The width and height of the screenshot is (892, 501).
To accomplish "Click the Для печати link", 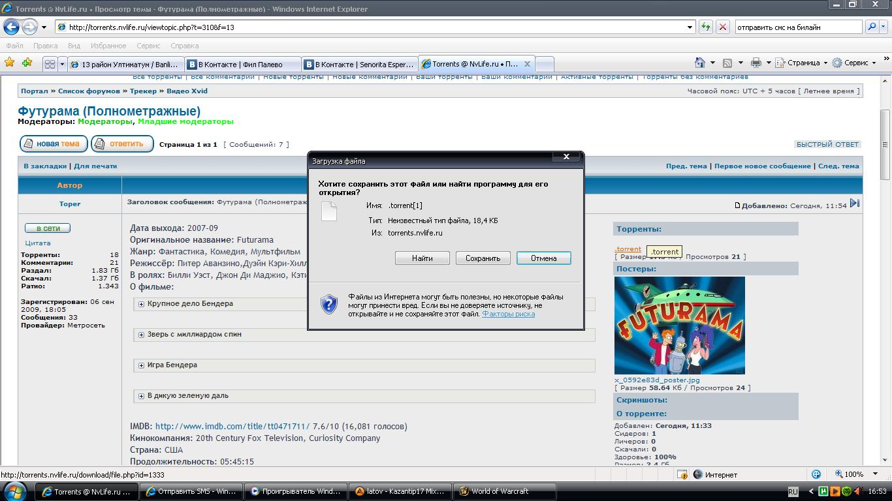I will click(95, 166).
